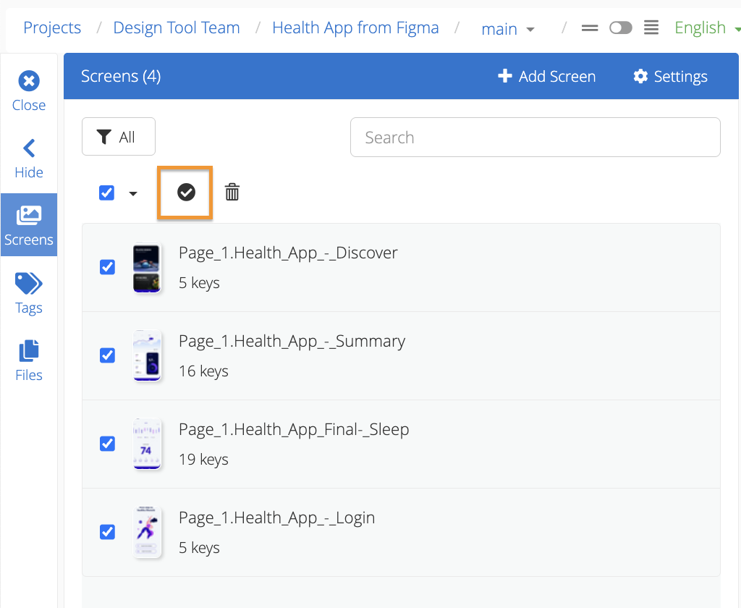The height and width of the screenshot is (608, 741).
Task: Click the Add Screen button
Action: tap(546, 77)
